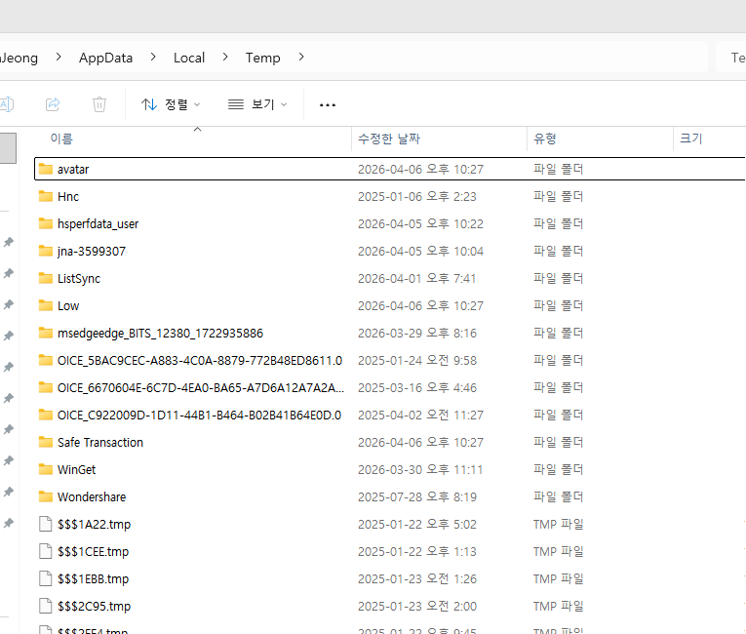Screen dimensions: 746x634
Task: Expand the chevron before AppData breadcrumb
Action: pos(59,58)
